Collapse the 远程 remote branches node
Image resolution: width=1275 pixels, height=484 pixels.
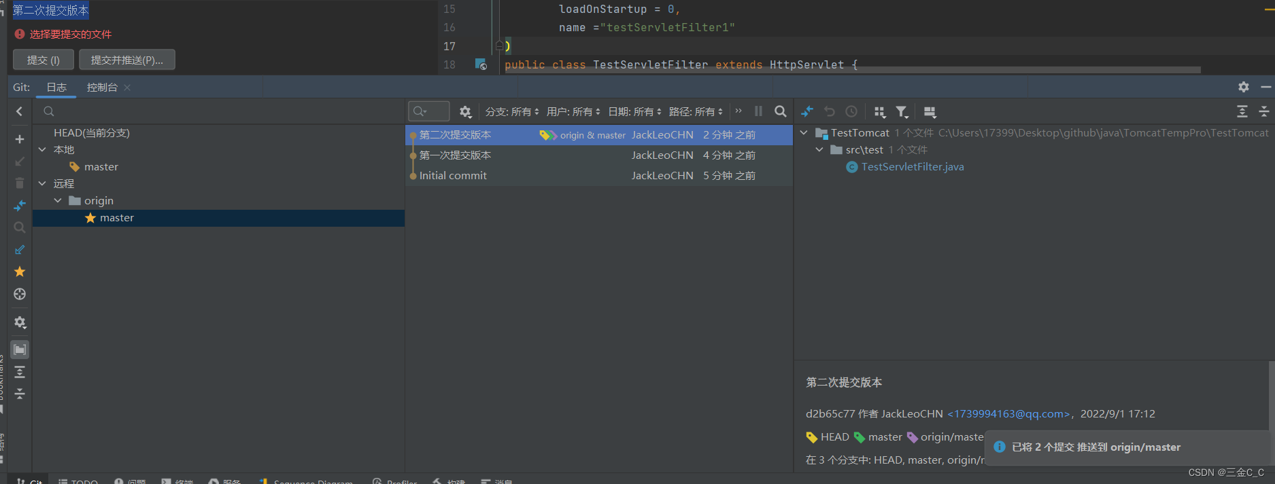coord(42,184)
